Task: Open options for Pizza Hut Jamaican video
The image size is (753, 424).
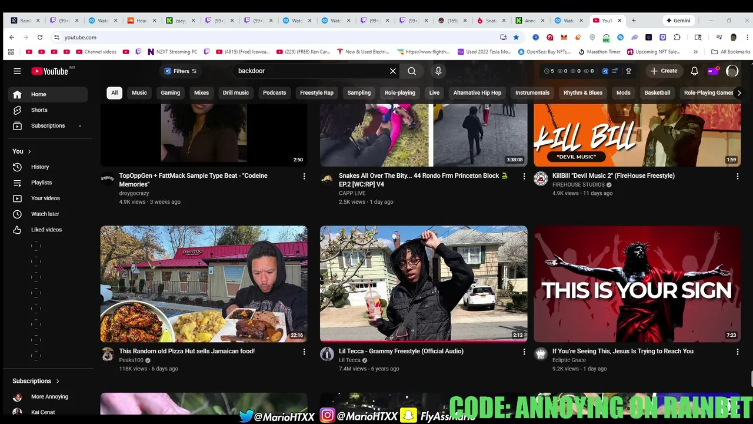Action: (x=304, y=352)
